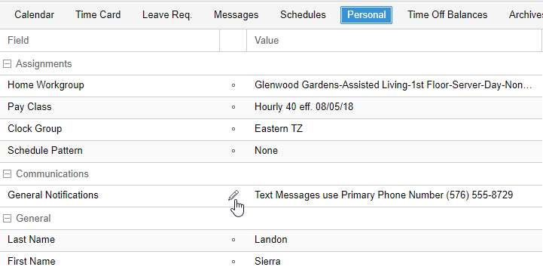
Task: View the Schedules tab
Action: click(x=303, y=15)
